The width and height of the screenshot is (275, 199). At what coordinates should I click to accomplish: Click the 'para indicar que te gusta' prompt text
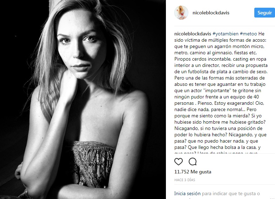(231, 193)
